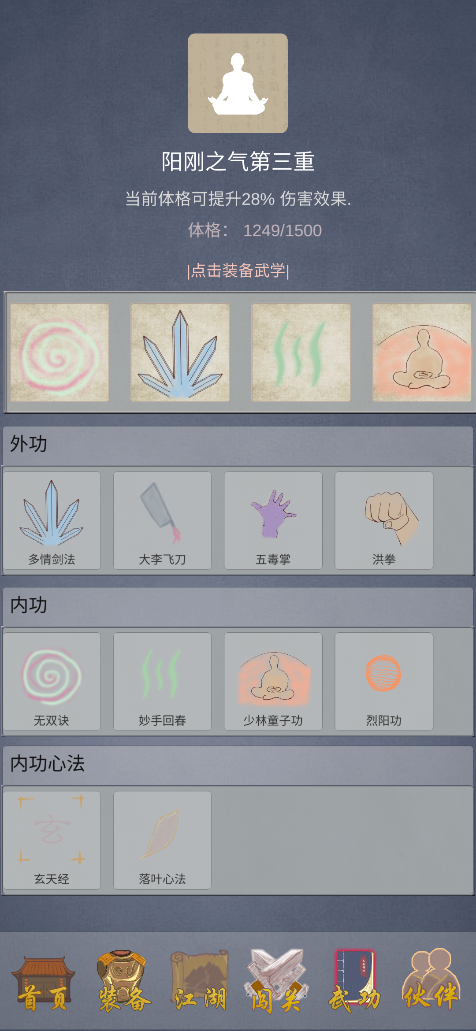Select the 多情剑法 sword skill

pyautogui.click(x=52, y=520)
